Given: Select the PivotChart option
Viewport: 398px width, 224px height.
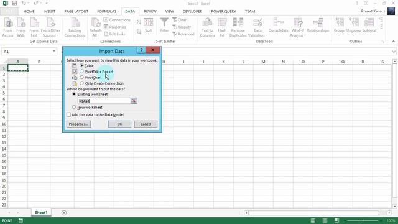Looking at the screenshot, I should (81, 77).
